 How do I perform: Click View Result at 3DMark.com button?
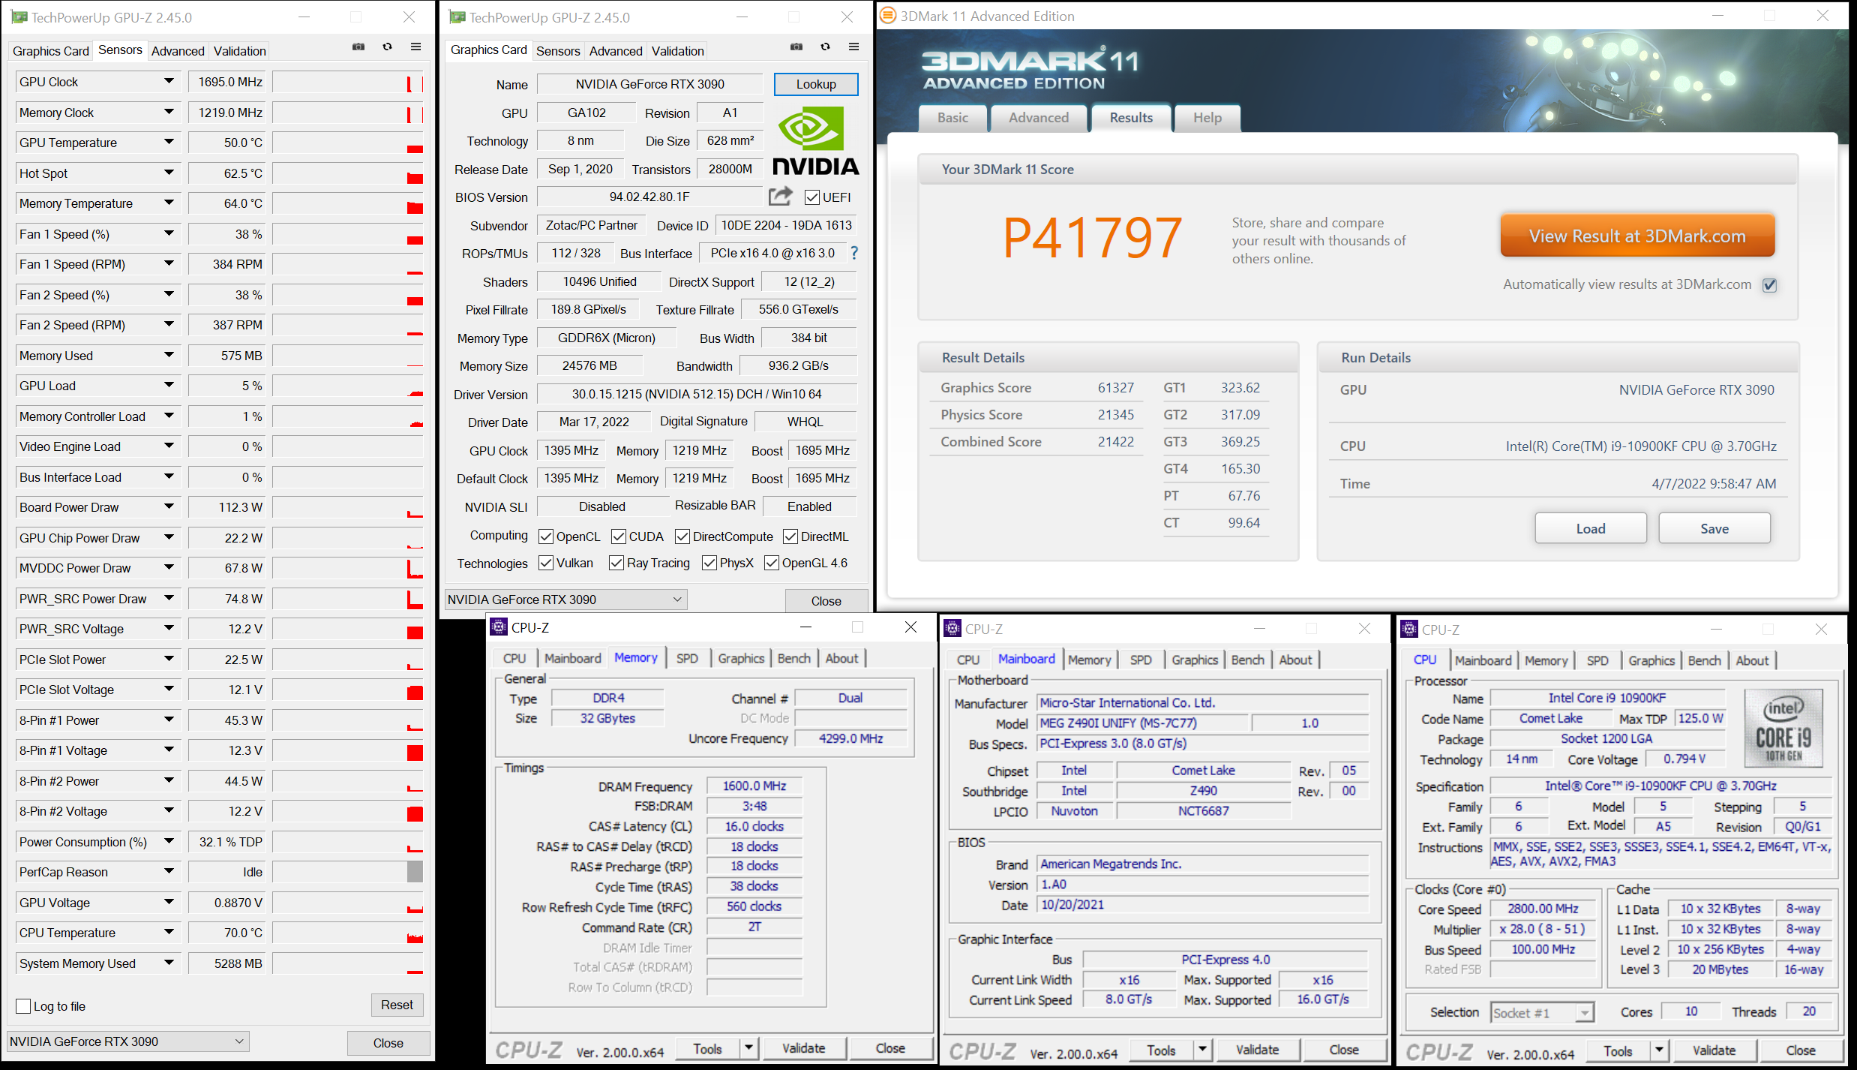(1637, 236)
